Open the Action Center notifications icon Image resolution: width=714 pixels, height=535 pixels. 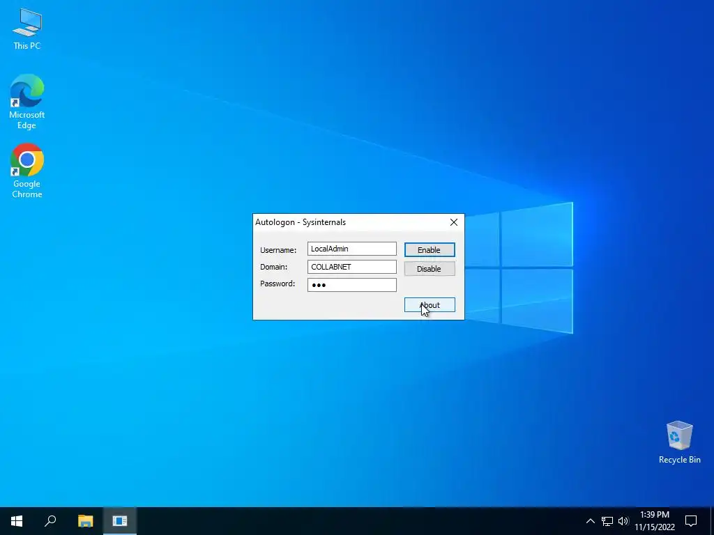click(691, 521)
